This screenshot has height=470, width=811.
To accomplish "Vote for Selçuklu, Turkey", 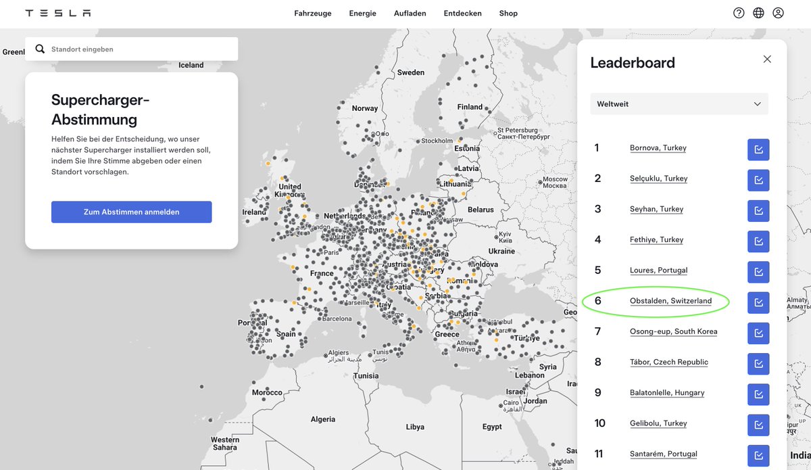I will coord(758,180).
